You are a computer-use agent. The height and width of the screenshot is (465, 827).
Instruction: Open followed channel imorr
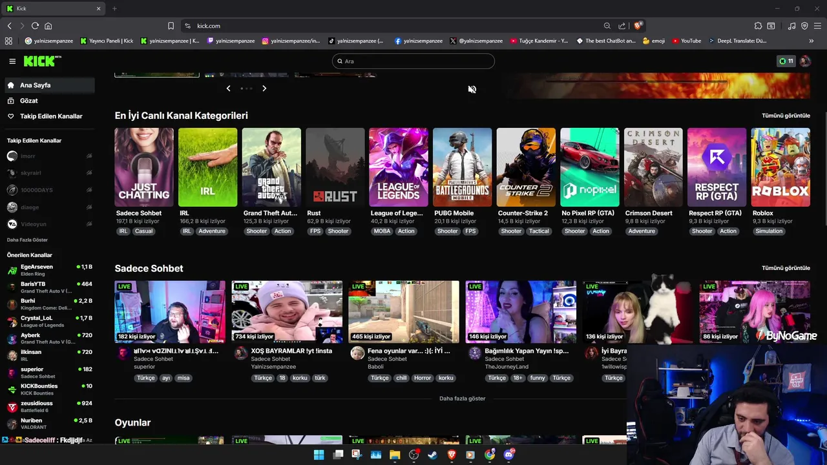click(x=48, y=156)
